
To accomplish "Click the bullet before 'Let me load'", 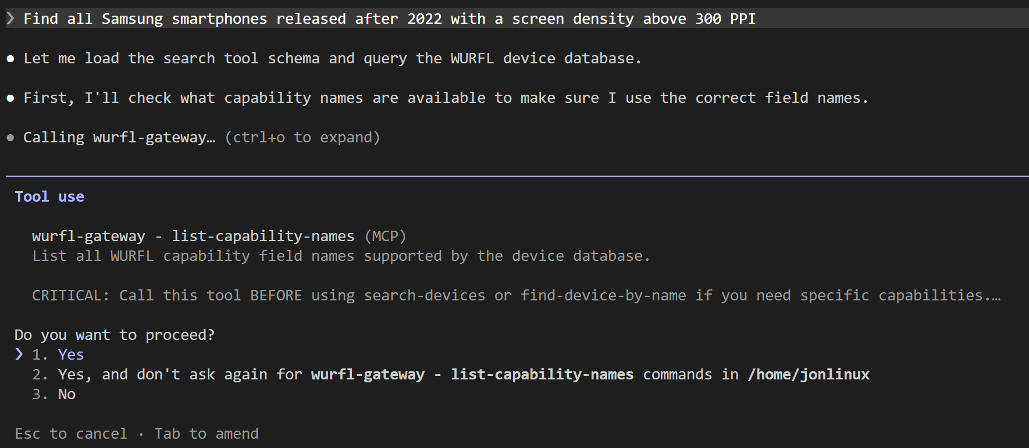I will (10, 59).
